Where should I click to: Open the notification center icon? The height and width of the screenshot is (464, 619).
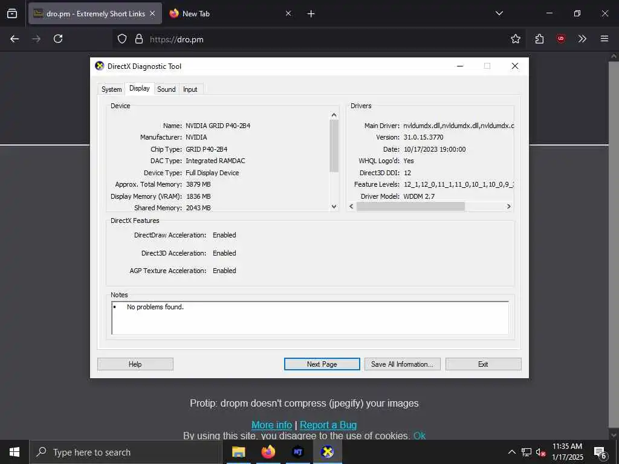point(600,453)
